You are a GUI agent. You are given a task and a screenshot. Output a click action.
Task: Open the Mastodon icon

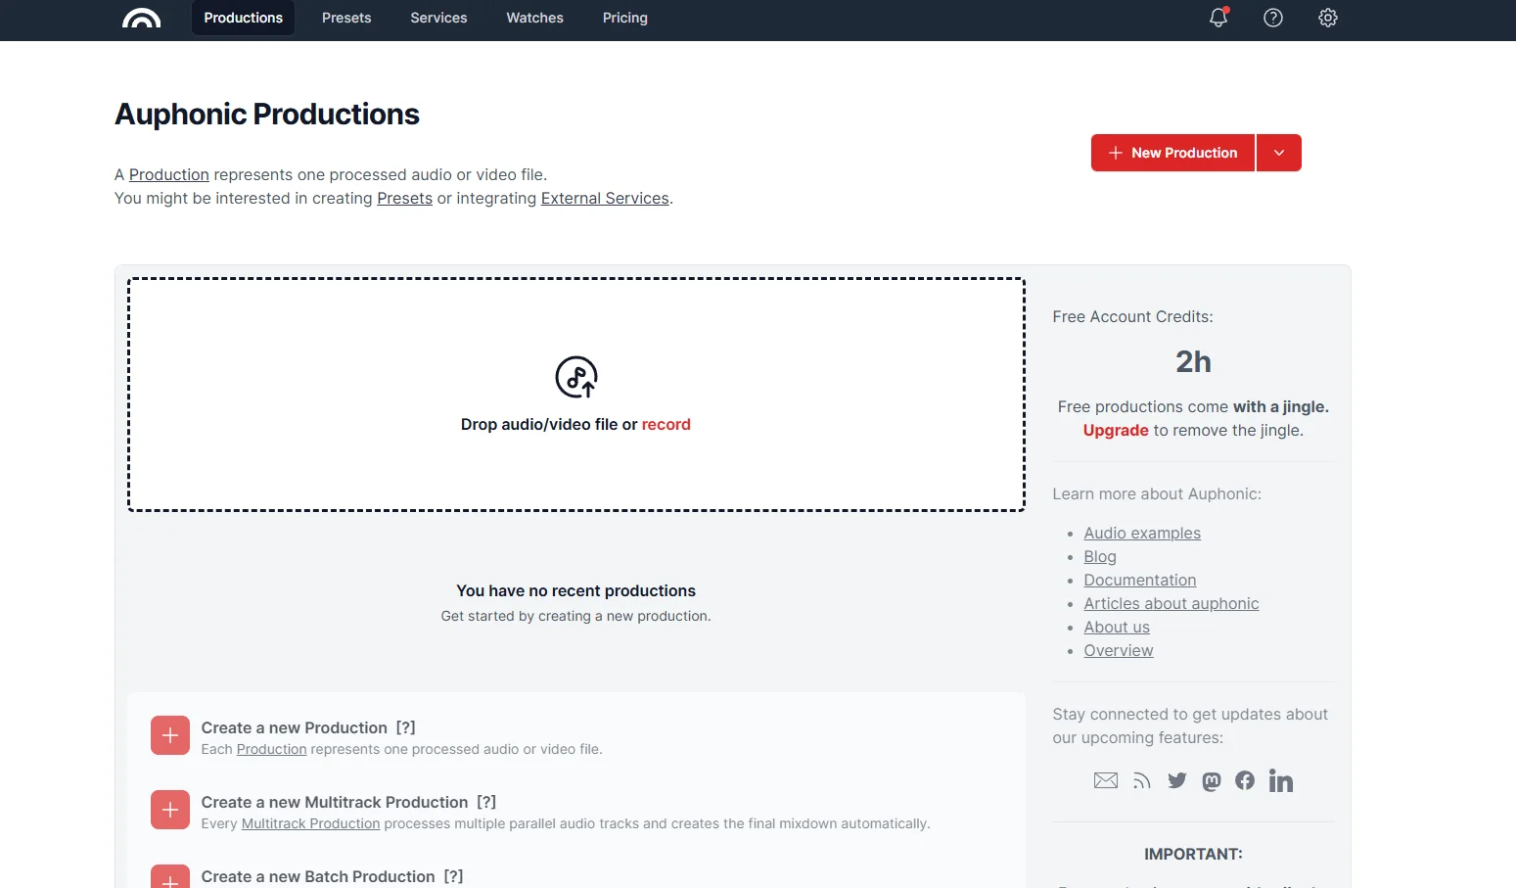tap(1212, 780)
